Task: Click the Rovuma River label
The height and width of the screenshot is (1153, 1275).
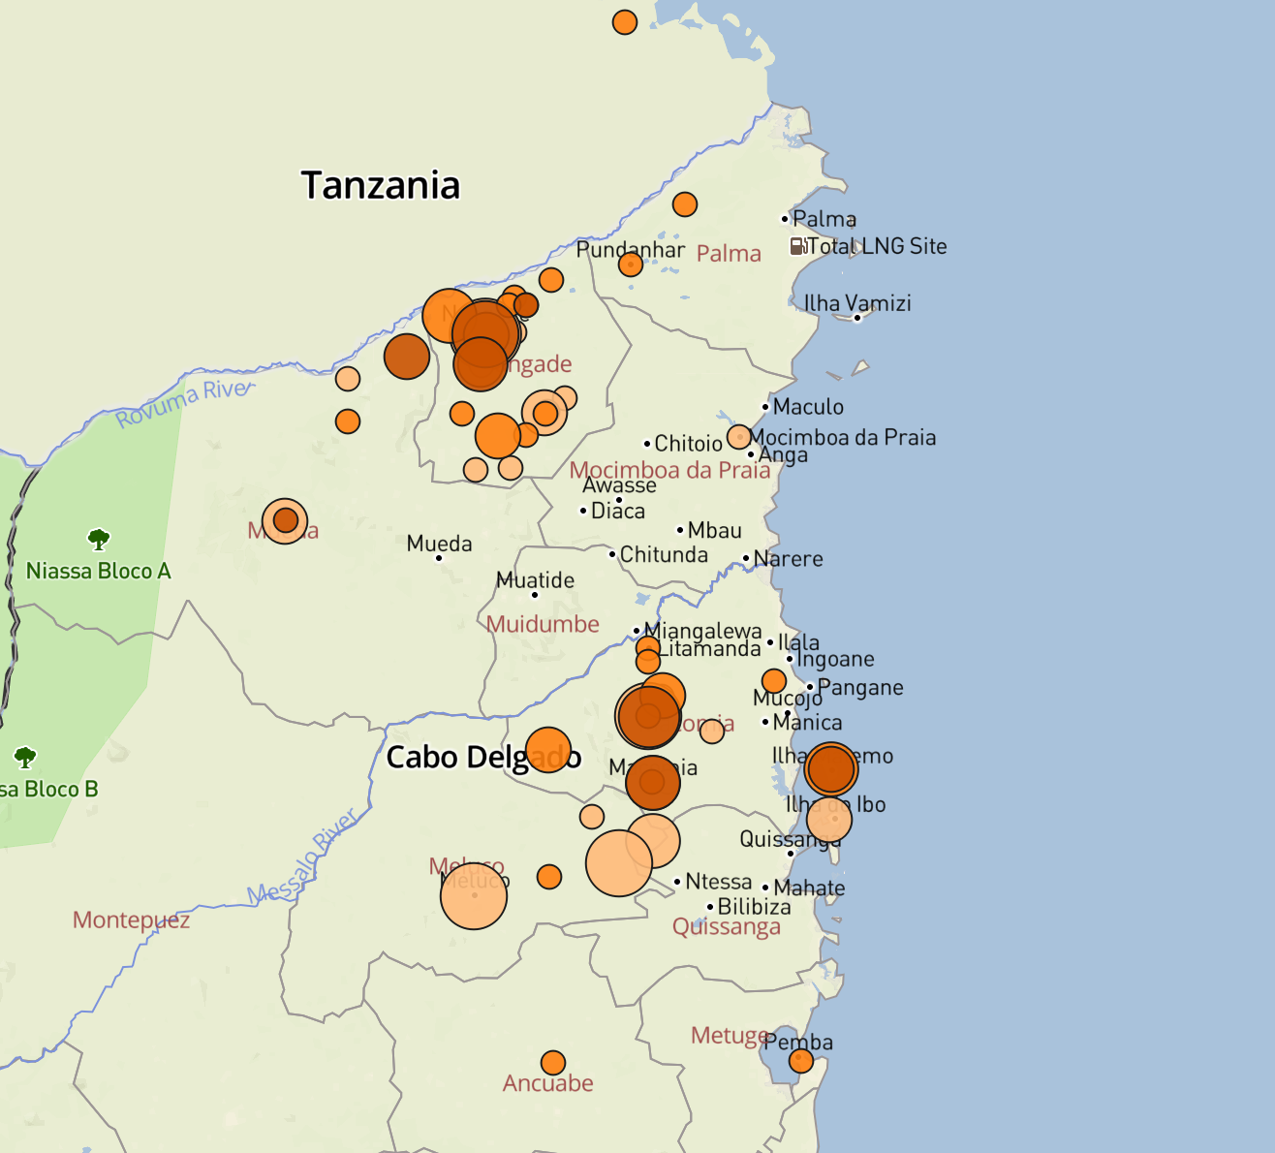Action: coord(182,403)
